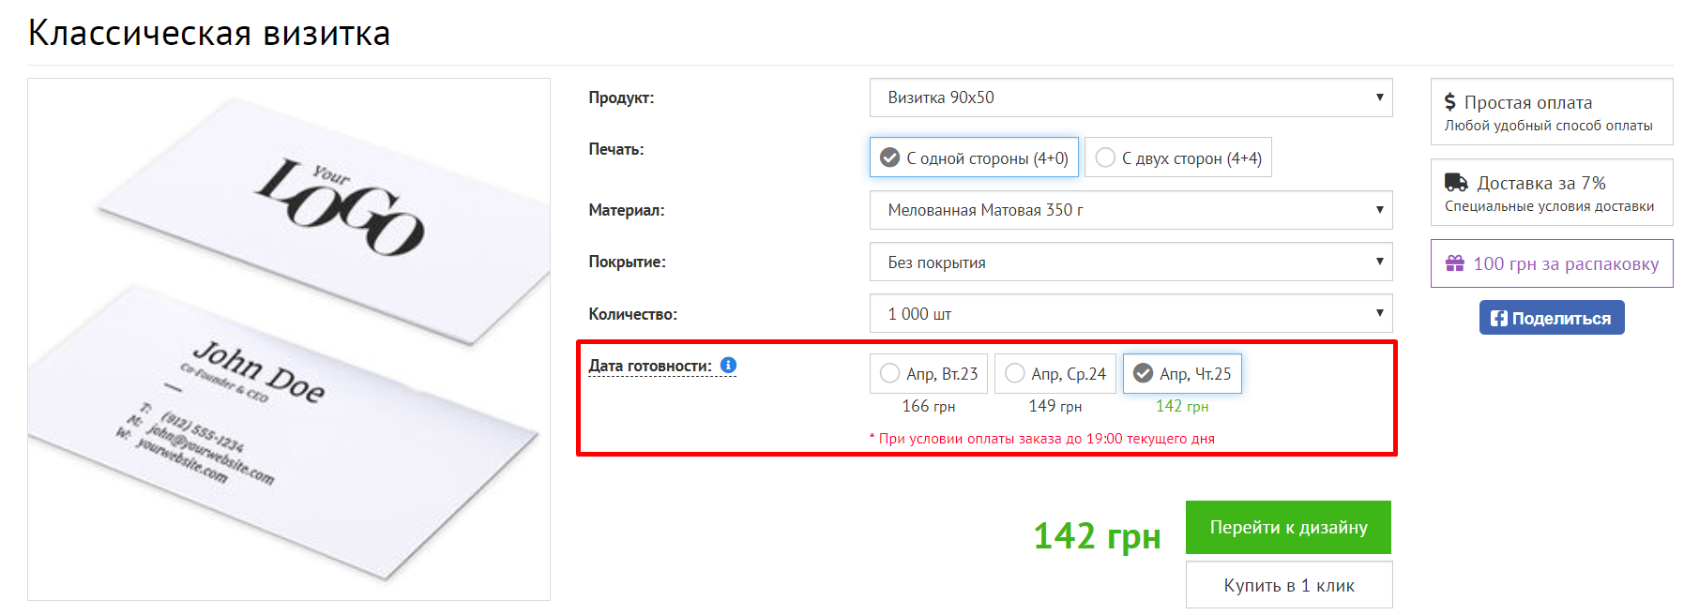Click the gift icon for packaging offer

point(1454,263)
